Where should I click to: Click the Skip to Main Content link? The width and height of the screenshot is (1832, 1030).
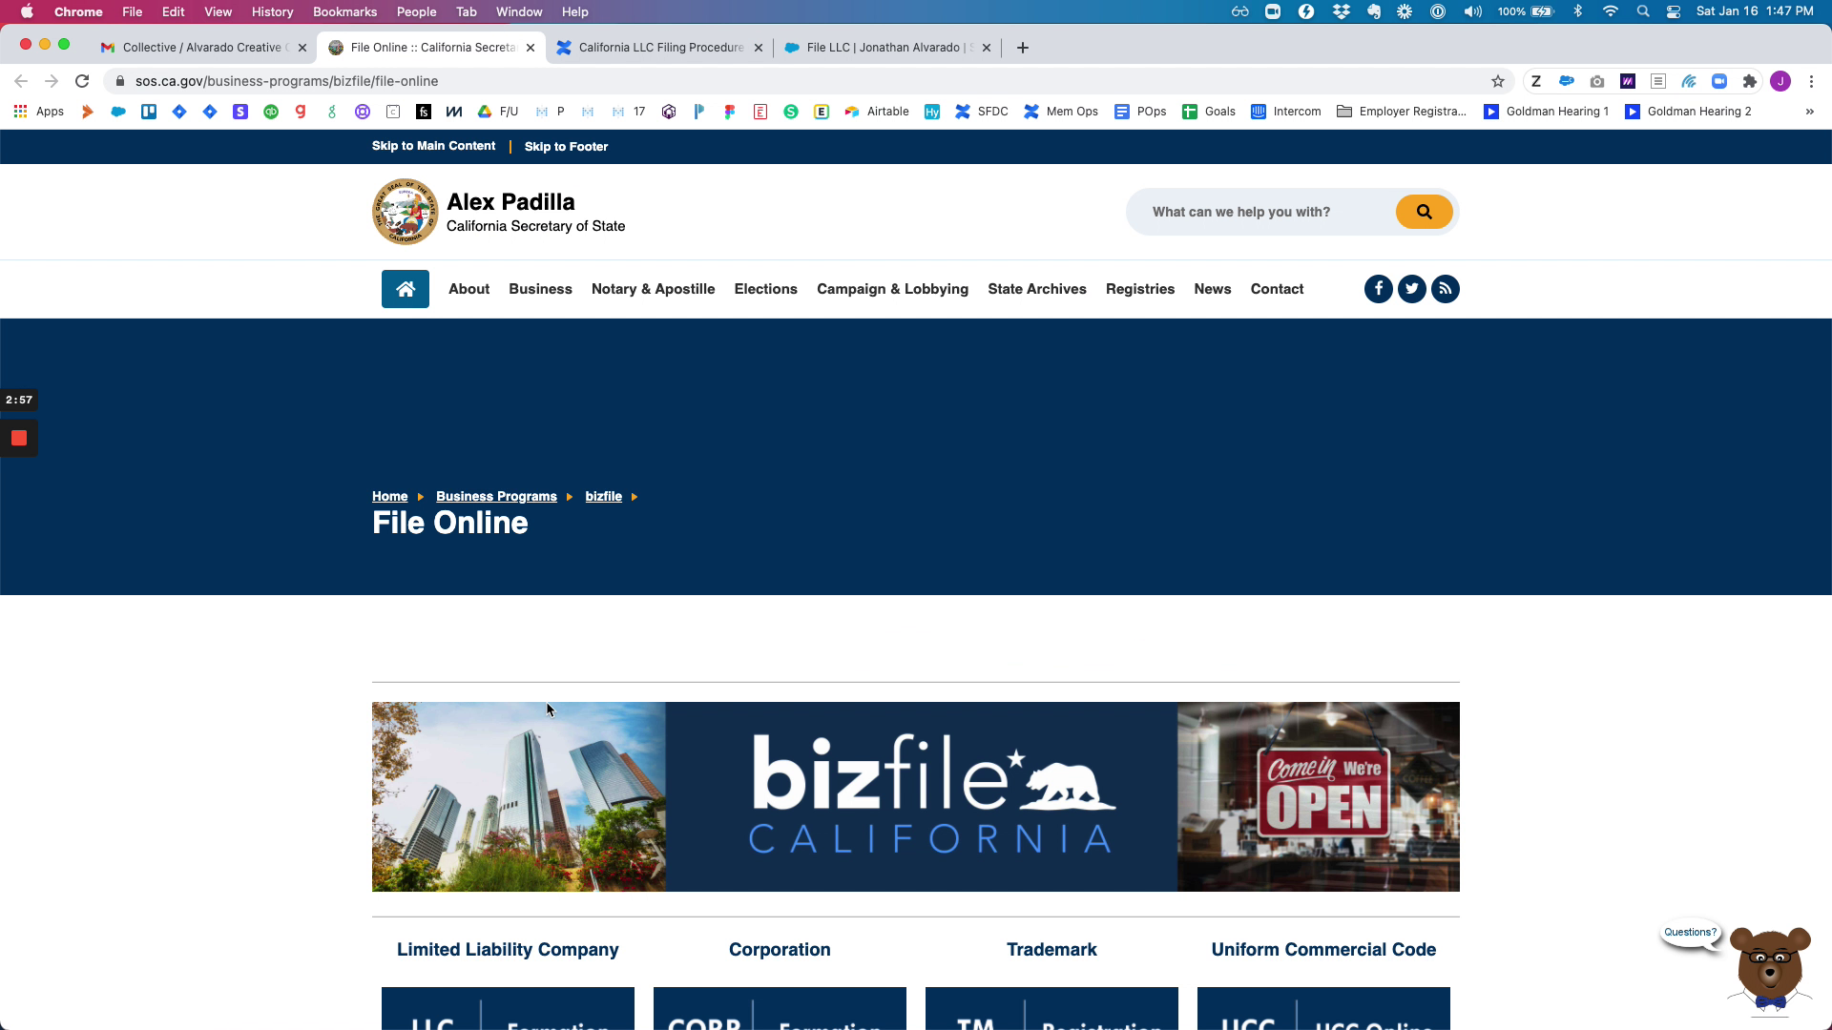click(x=433, y=146)
